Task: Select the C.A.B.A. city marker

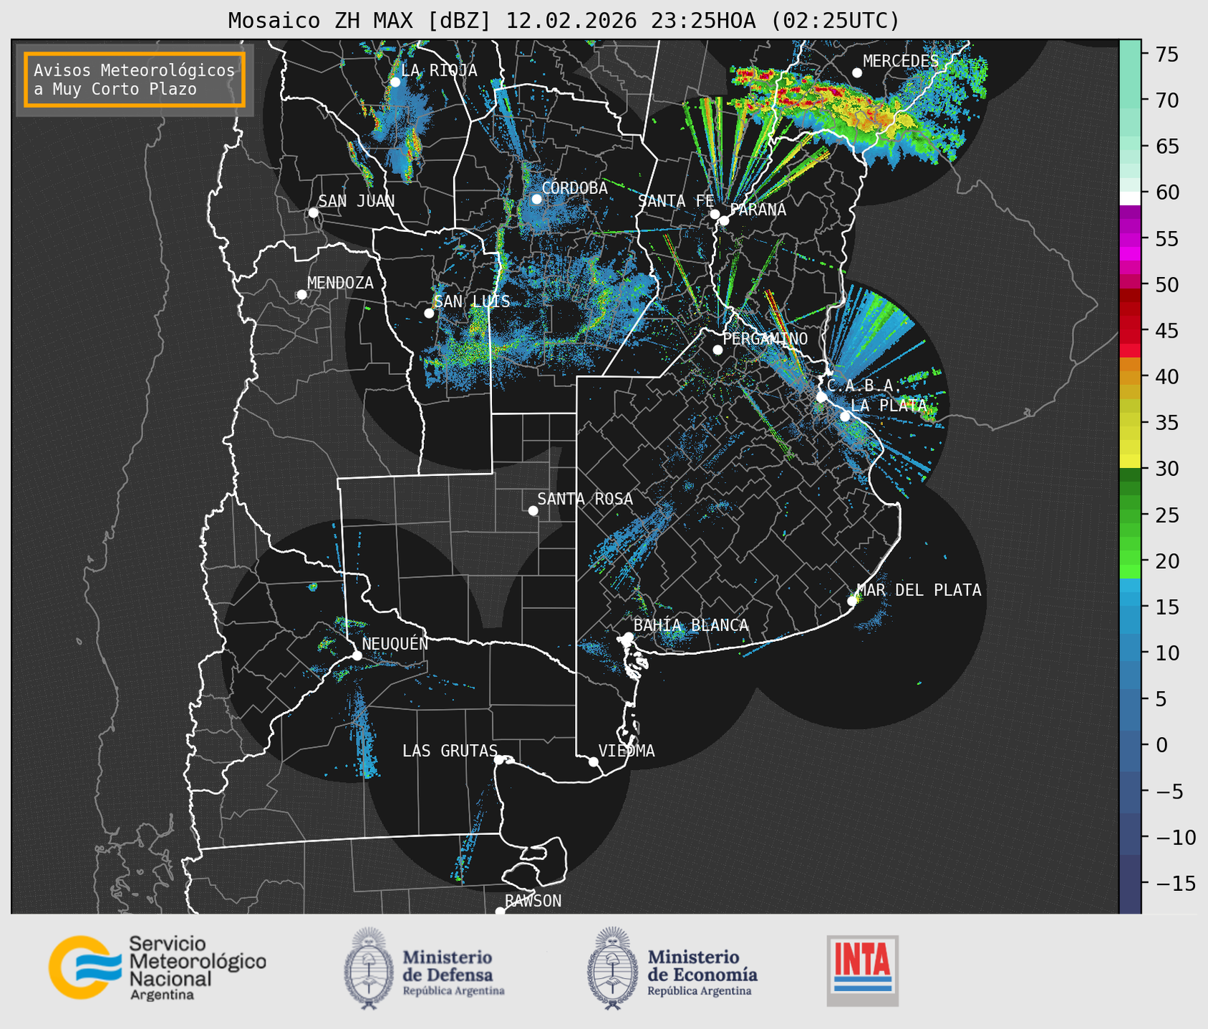Action: tap(821, 397)
